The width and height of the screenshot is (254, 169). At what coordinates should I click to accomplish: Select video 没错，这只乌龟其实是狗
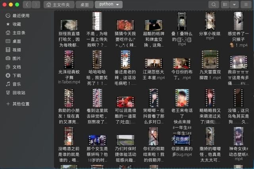pyautogui.click(x=238, y=107)
